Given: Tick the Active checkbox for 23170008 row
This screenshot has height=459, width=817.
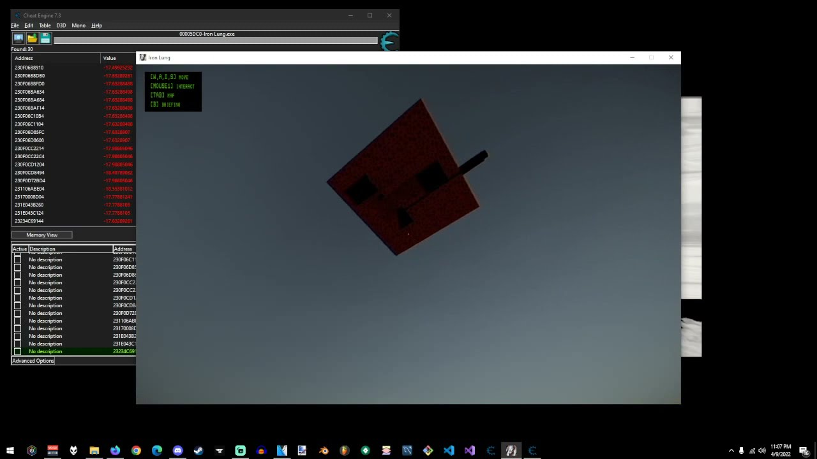Looking at the screenshot, I should [x=17, y=328].
